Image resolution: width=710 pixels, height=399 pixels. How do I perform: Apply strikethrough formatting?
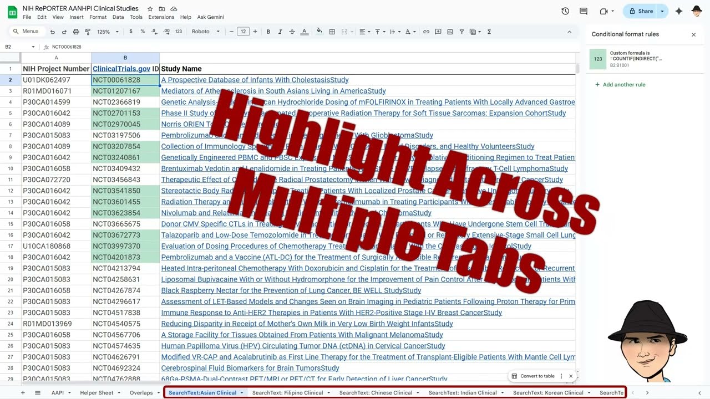tap(292, 32)
